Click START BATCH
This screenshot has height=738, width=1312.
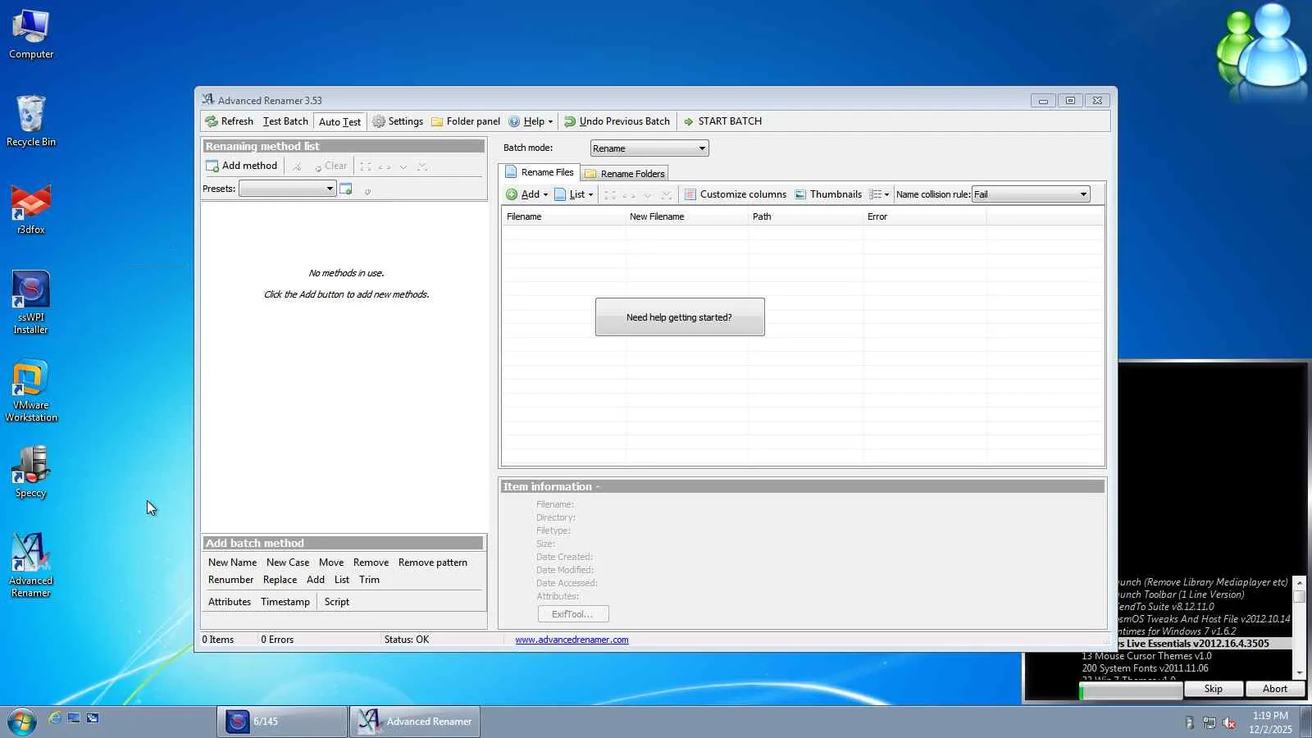pos(722,121)
